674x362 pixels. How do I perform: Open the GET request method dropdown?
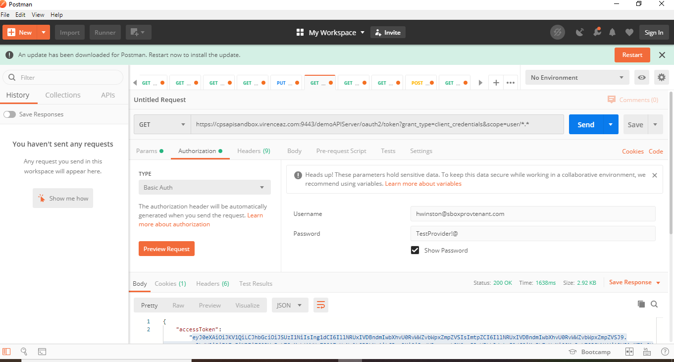pyautogui.click(x=162, y=124)
